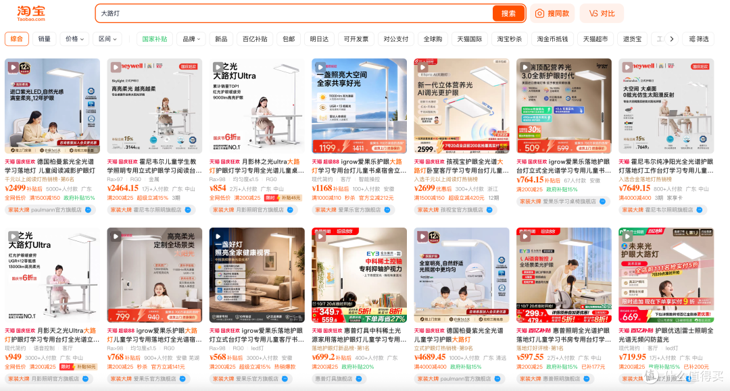This screenshot has width=730, height=391.
Task: Click the 千元以上阅读灯热销榜·第6名 ranking text
Action: [39, 180]
